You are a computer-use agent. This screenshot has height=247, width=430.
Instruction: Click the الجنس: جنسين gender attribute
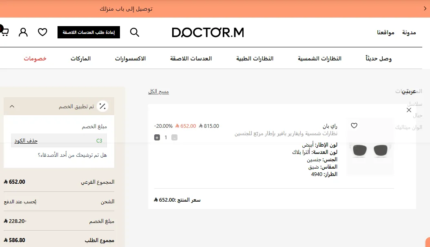tap(322, 160)
